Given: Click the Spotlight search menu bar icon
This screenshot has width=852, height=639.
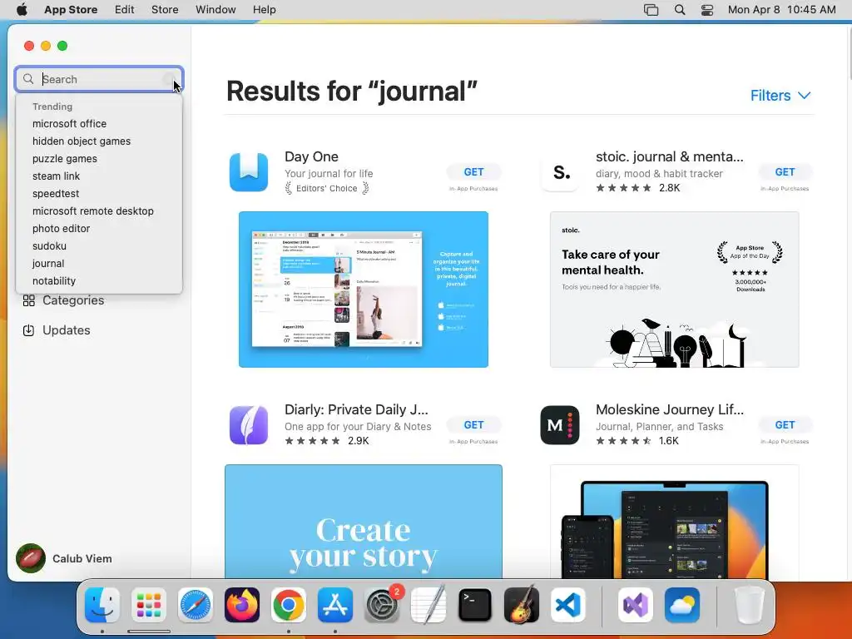Looking at the screenshot, I should [680, 10].
